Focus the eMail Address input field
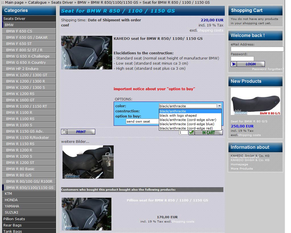The width and height of the screenshot is (291, 233). tap(257, 49)
